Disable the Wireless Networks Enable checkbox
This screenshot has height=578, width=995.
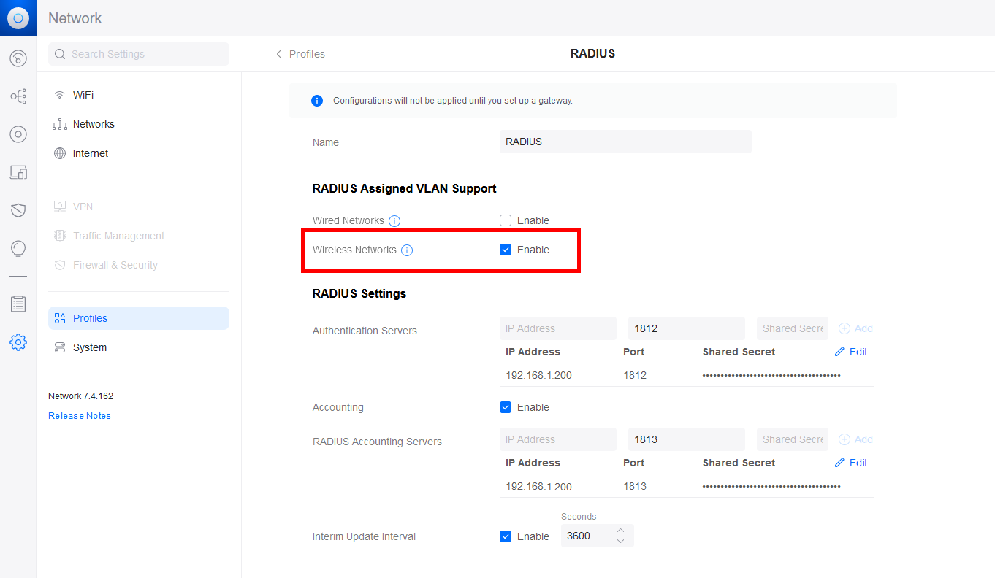tap(506, 250)
